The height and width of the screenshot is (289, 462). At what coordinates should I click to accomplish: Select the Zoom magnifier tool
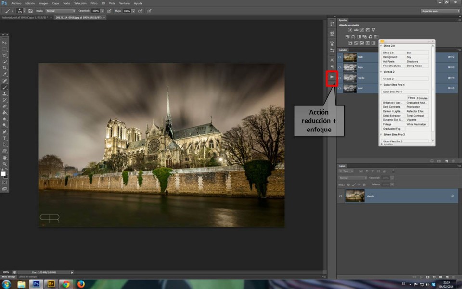pyautogui.click(x=5, y=164)
